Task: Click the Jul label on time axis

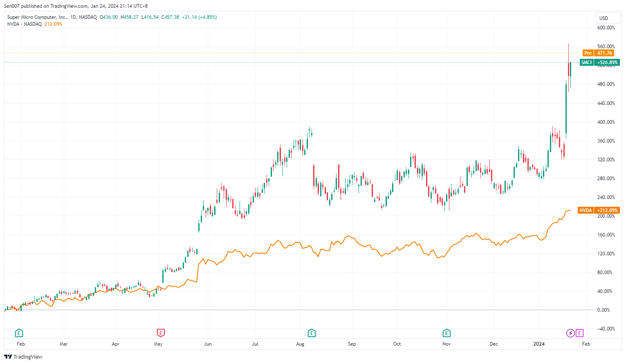Action: tap(255, 344)
